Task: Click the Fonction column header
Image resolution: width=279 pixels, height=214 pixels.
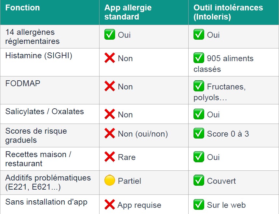Action: [x=23, y=8]
